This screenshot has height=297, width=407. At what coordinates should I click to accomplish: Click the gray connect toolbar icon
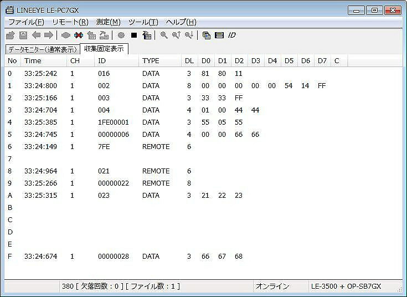coord(66,35)
